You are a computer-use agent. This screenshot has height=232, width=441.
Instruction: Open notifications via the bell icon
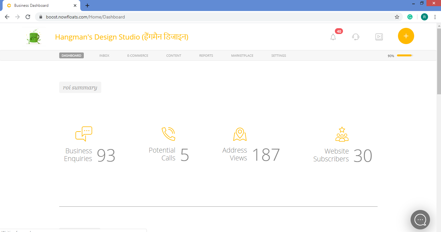[333, 37]
